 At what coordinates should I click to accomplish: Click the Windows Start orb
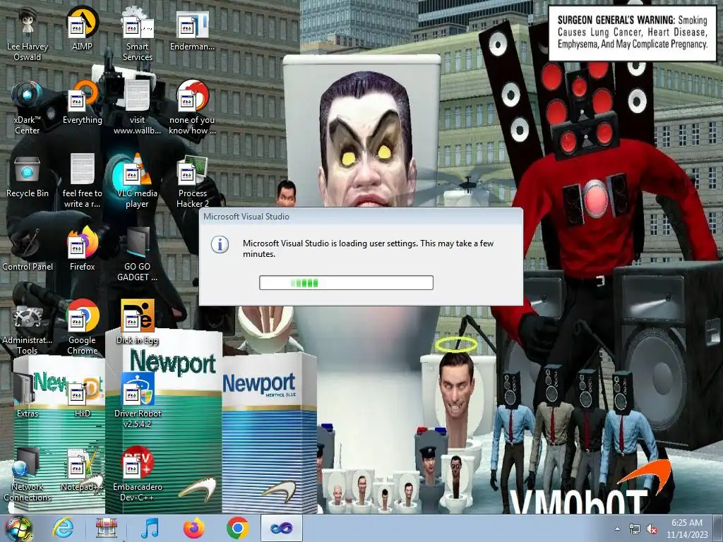tap(18, 528)
